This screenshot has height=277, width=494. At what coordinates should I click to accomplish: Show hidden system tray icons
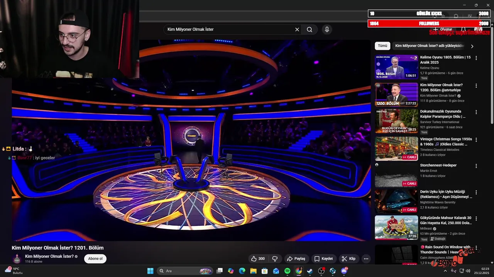pos(445,271)
